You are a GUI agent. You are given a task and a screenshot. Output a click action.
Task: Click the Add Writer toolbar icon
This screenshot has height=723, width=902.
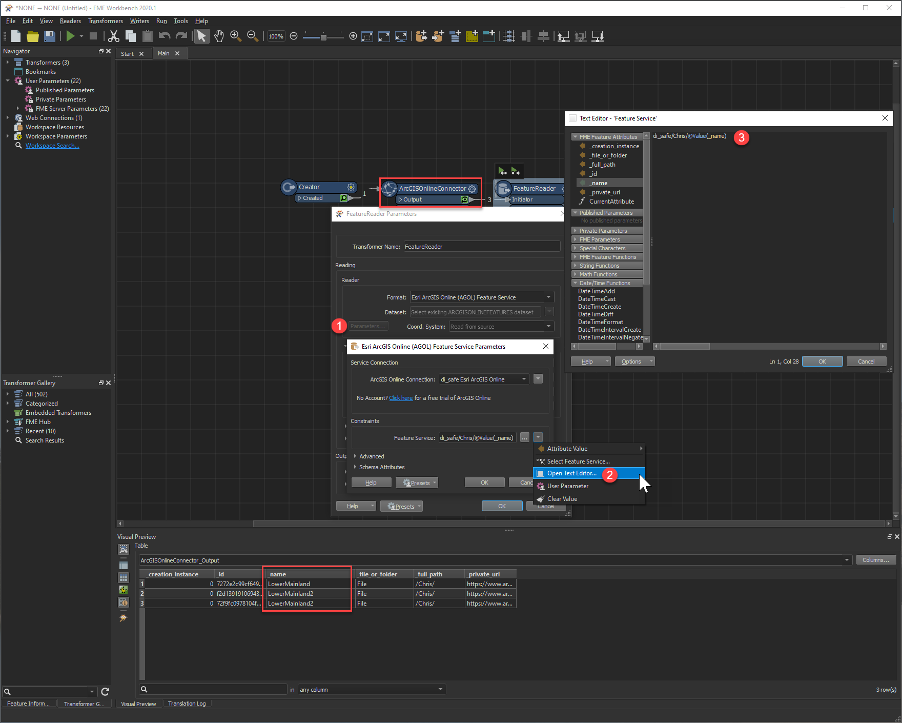pos(438,36)
